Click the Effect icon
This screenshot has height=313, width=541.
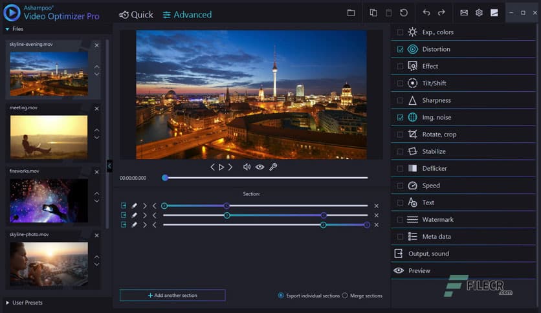coord(412,66)
